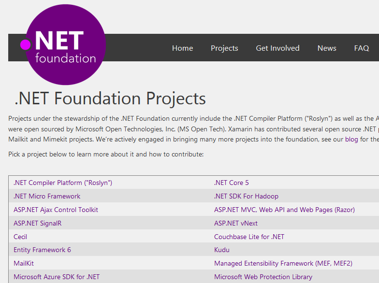Click the .NET Foundation logo
The image size is (379, 283).
(x=63, y=44)
